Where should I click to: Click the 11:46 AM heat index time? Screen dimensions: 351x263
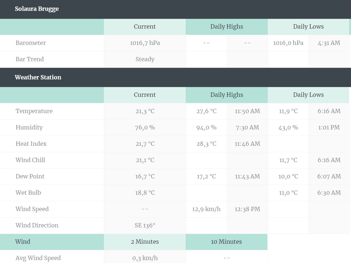[x=247, y=144]
